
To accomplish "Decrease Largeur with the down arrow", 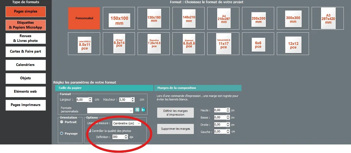I will (90, 101).
